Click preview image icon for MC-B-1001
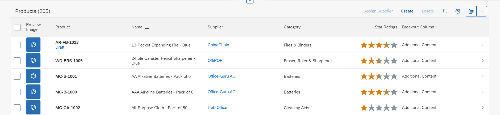This screenshot has height=115, width=500. pos(33,76)
